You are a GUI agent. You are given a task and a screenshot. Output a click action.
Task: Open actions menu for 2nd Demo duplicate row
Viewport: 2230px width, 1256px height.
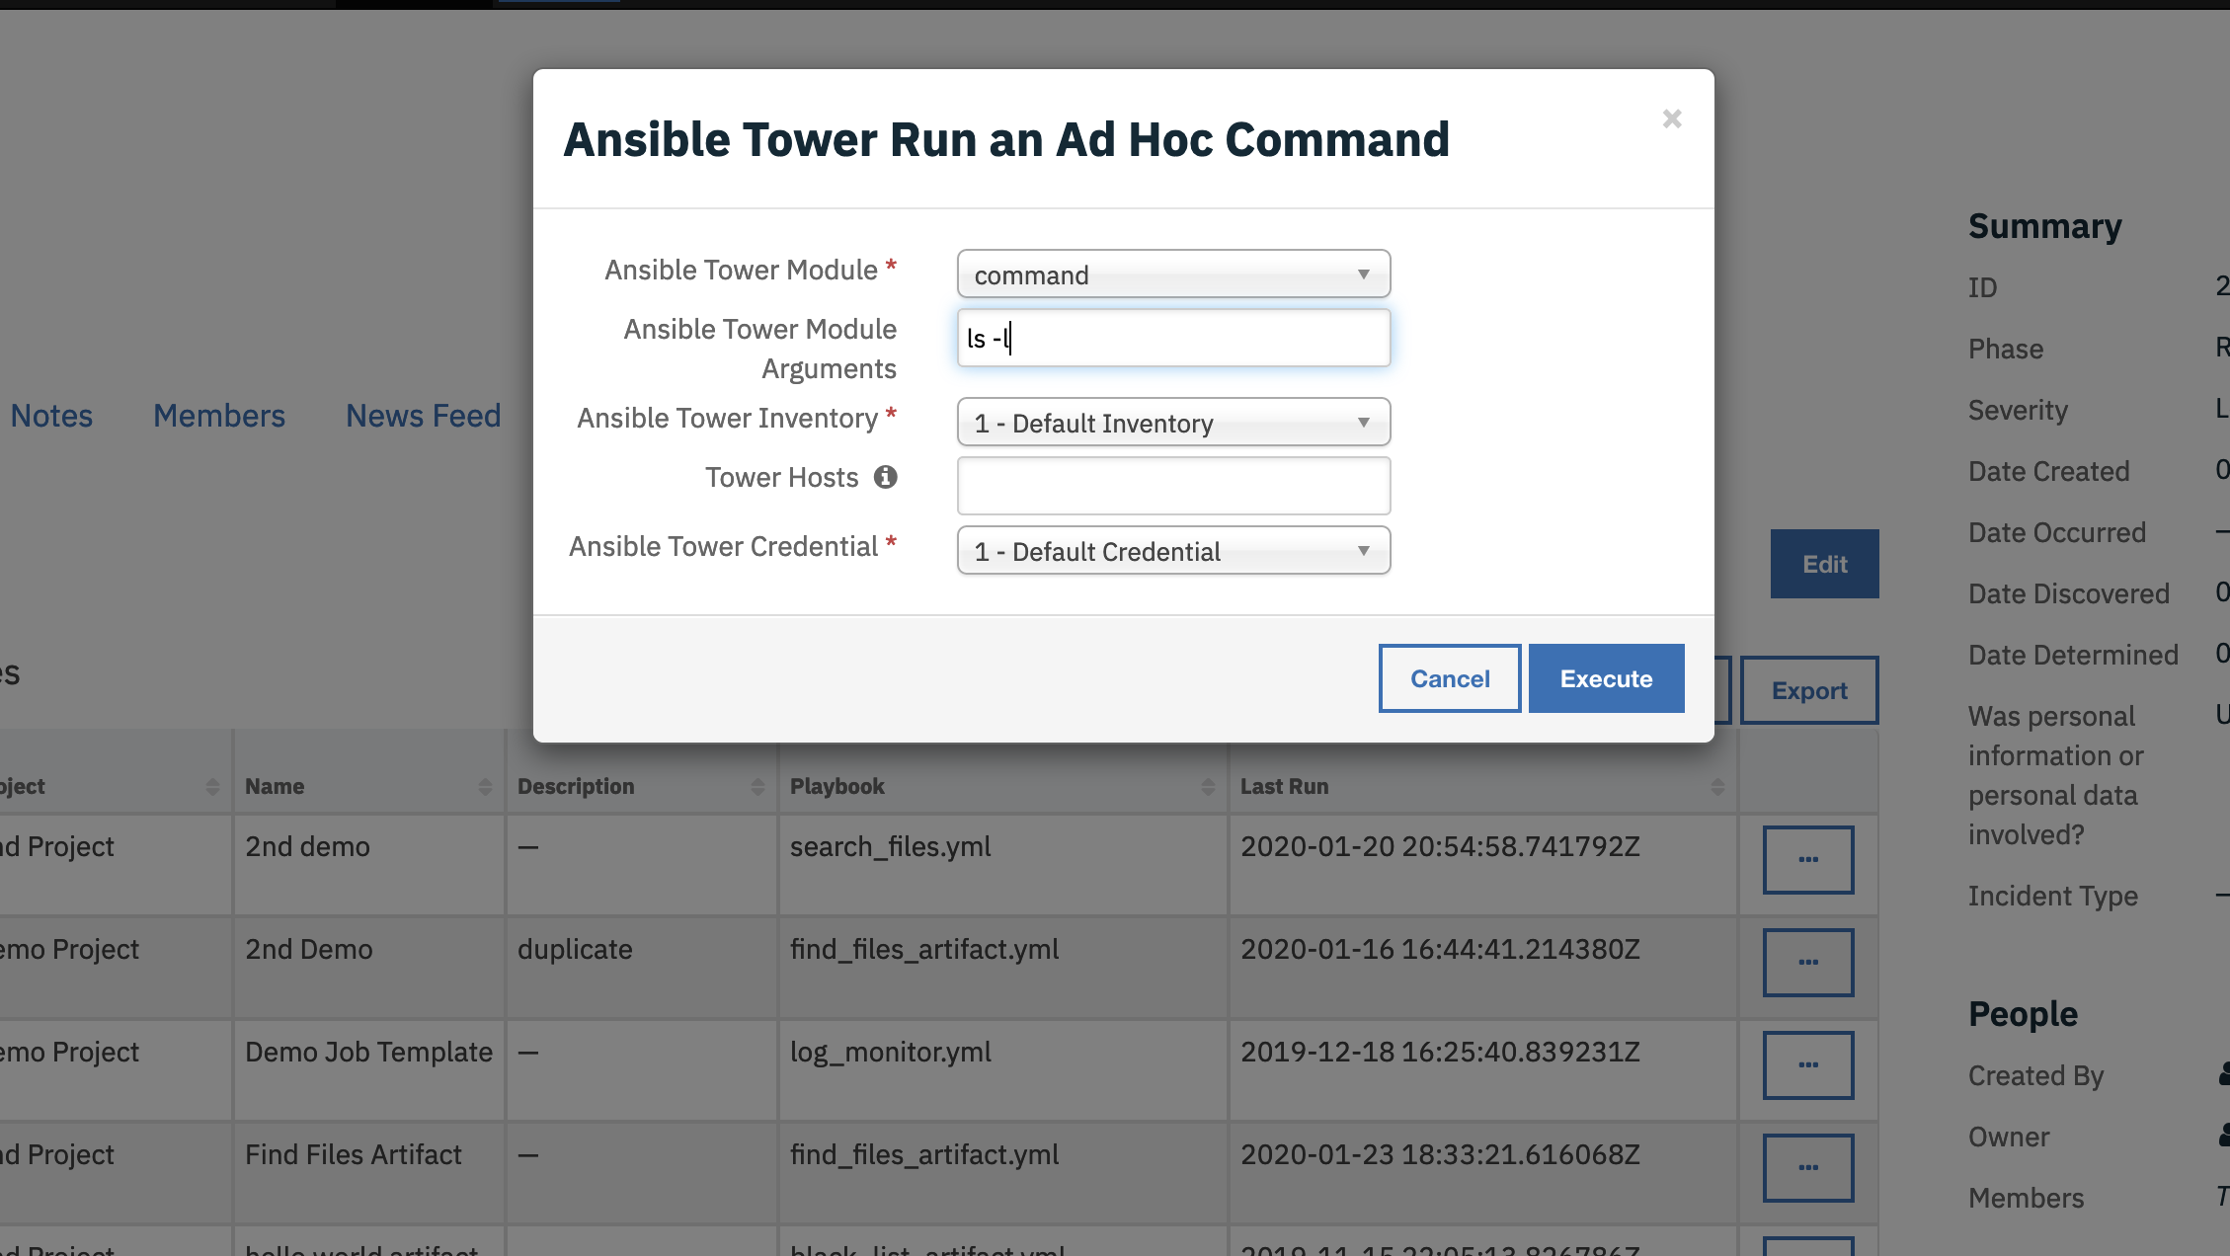[x=1808, y=963]
